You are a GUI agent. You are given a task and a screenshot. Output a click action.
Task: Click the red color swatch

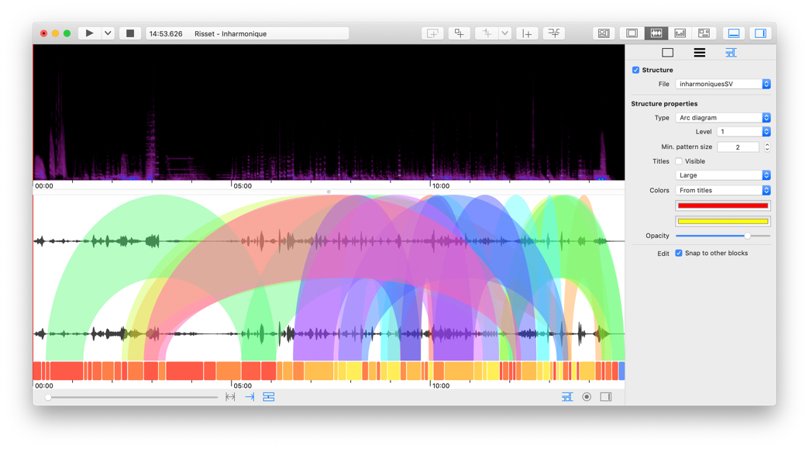point(723,206)
